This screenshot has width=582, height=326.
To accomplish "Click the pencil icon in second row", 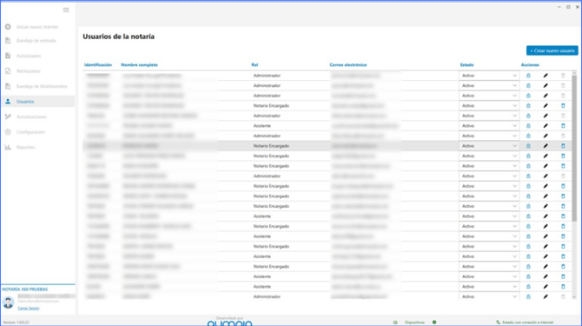I will coord(546,86).
